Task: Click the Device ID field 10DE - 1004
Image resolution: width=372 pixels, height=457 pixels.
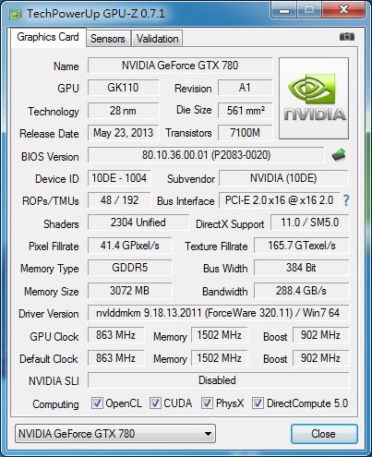Action: tap(119, 178)
